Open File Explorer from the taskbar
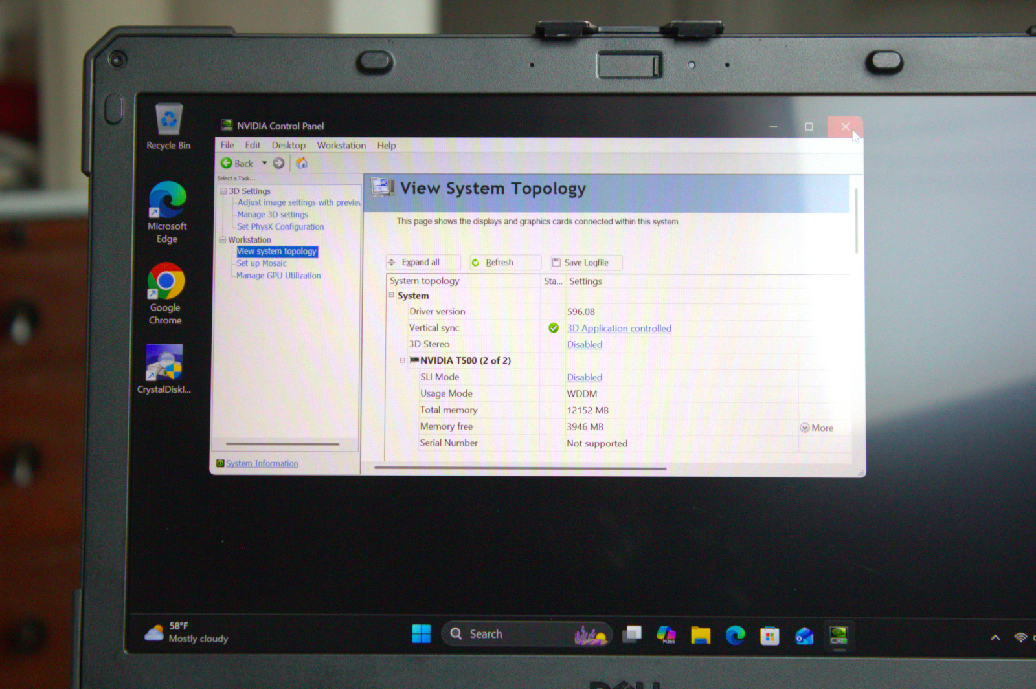This screenshot has height=689, width=1036. pos(700,635)
